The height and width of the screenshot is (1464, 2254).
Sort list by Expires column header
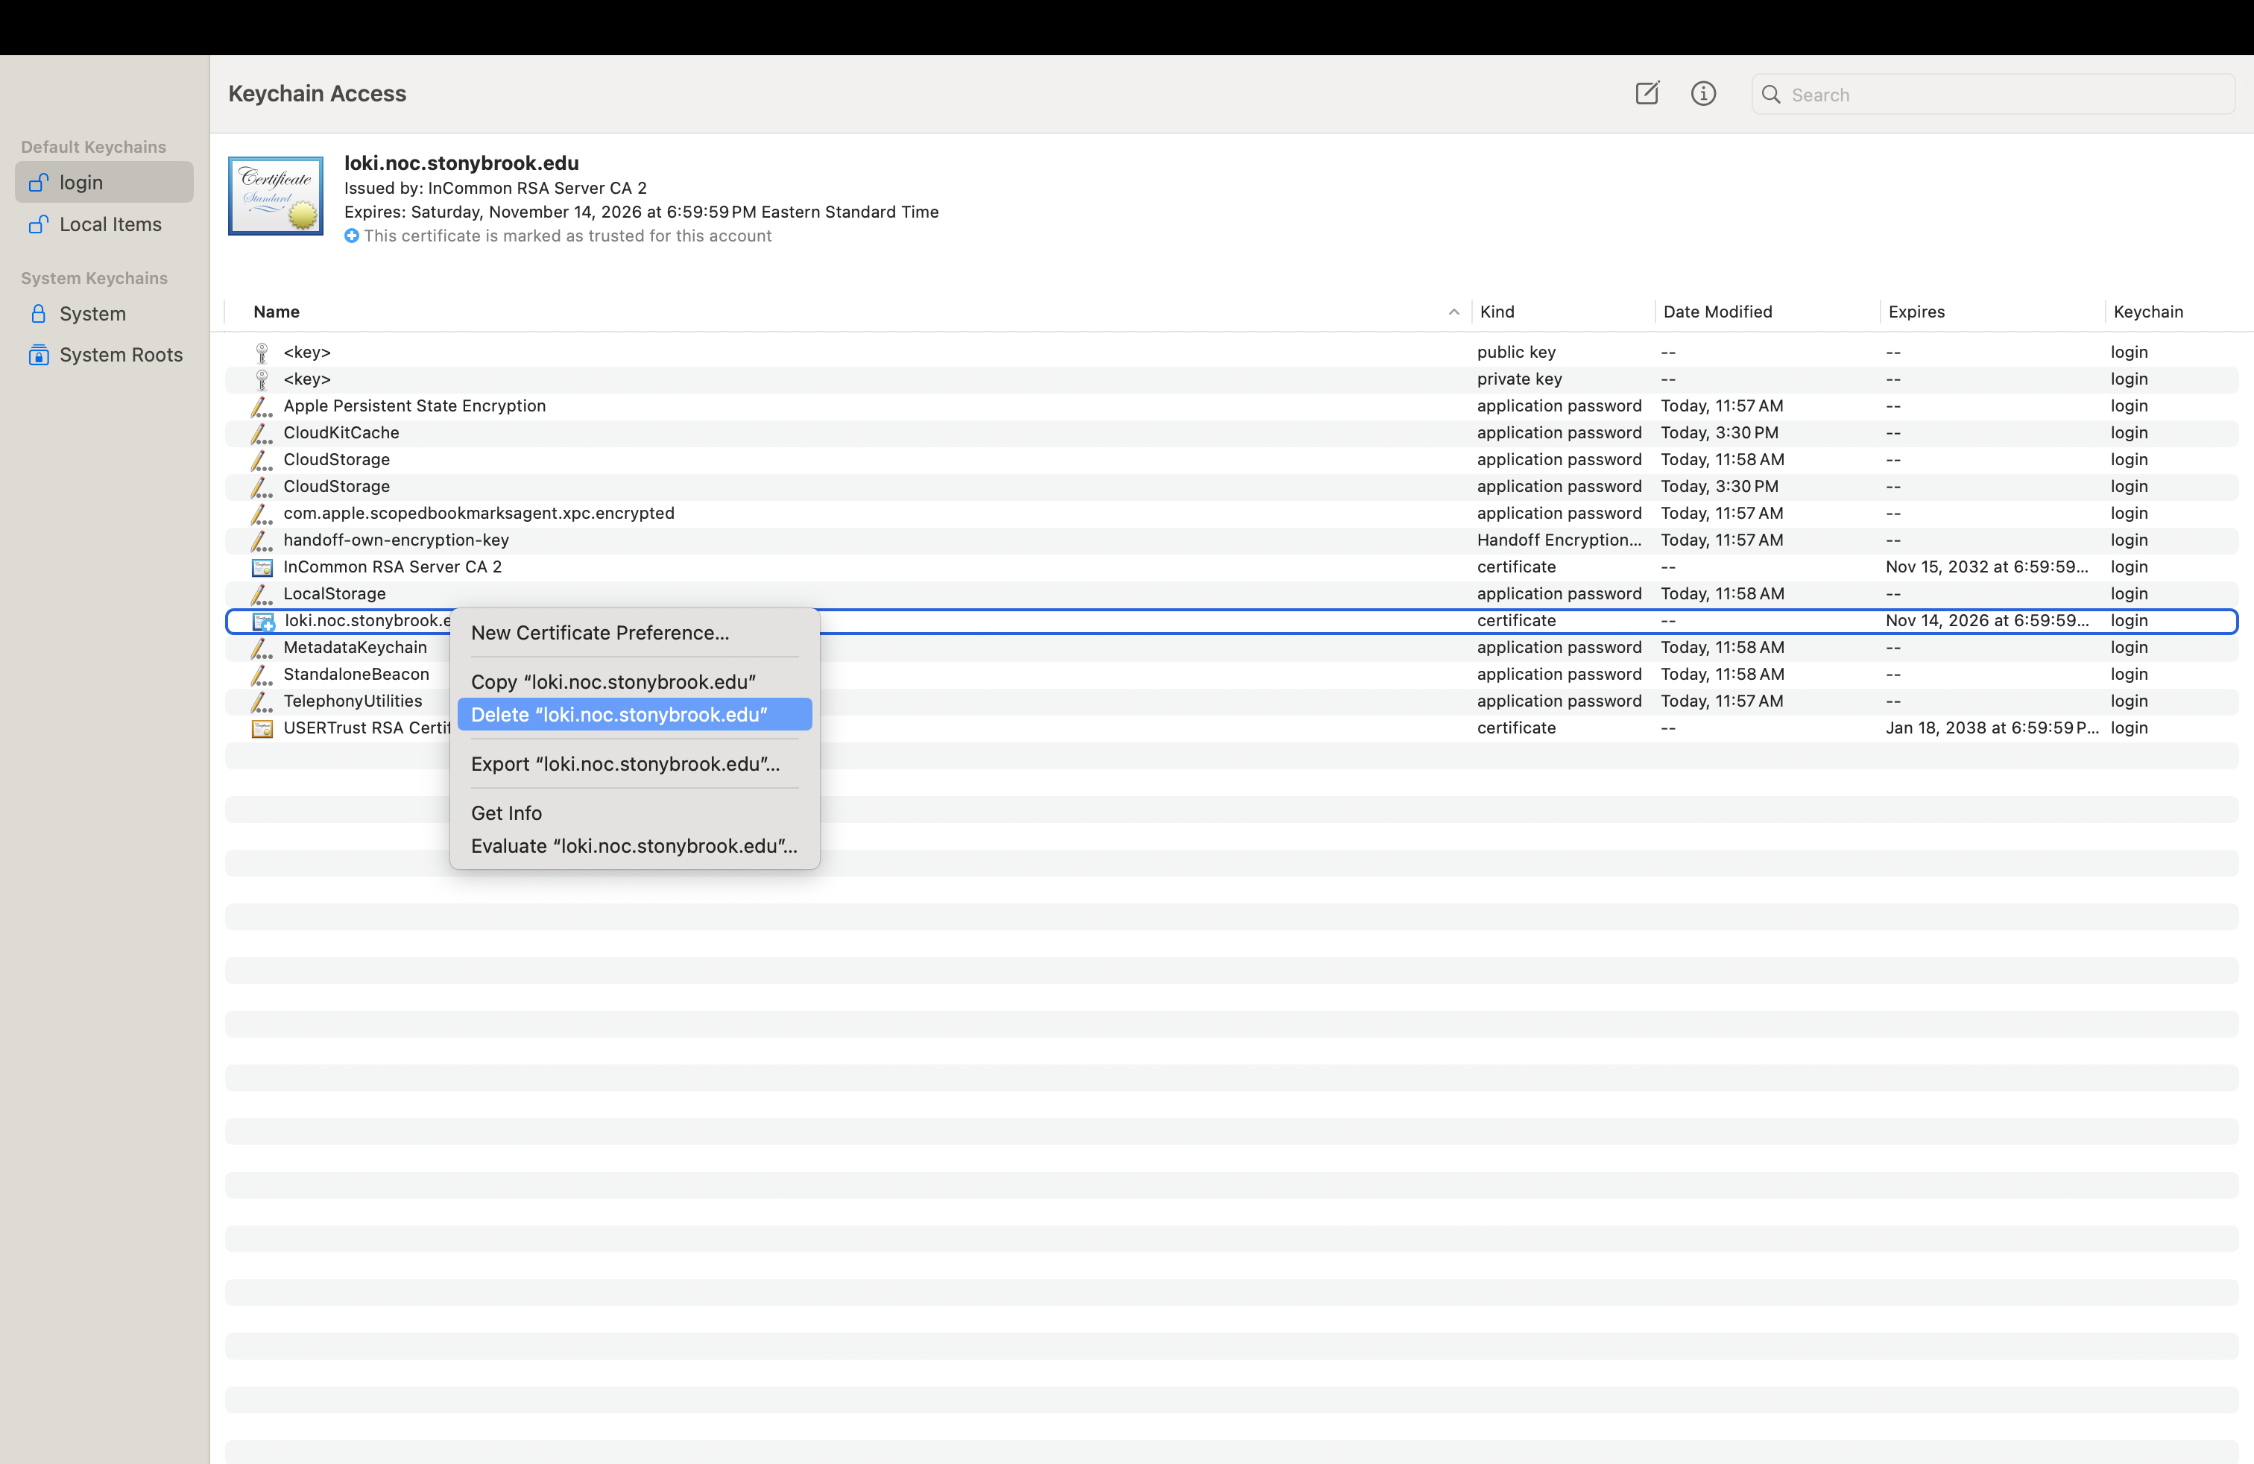(1916, 312)
